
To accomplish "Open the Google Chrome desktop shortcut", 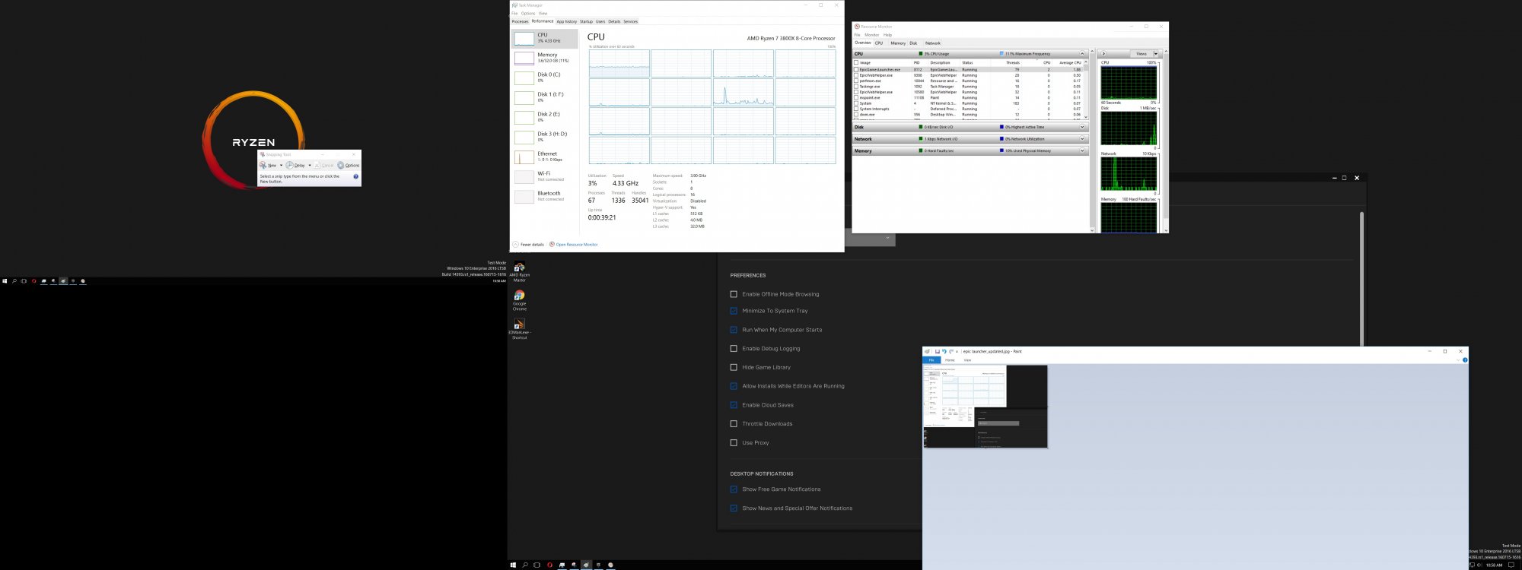I will 519,296.
